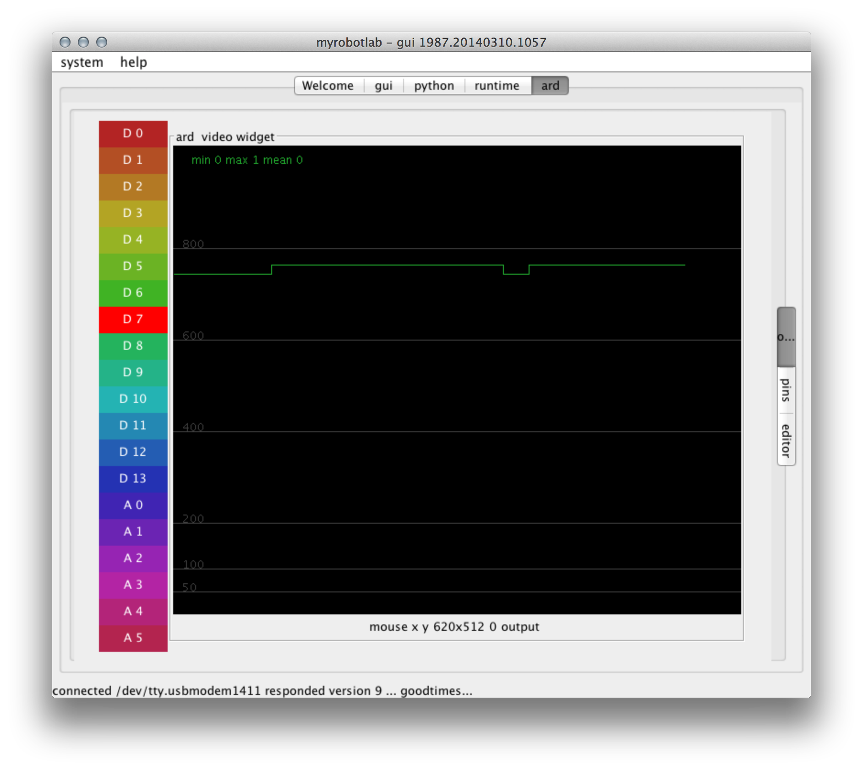Click the D 9 pin button
The height and width of the screenshot is (770, 863).
pyautogui.click(x=133, y=373)
